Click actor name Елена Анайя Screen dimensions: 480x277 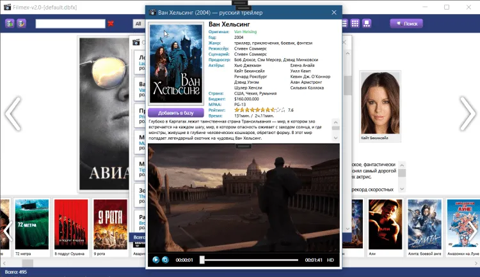(x=302, y=65)
